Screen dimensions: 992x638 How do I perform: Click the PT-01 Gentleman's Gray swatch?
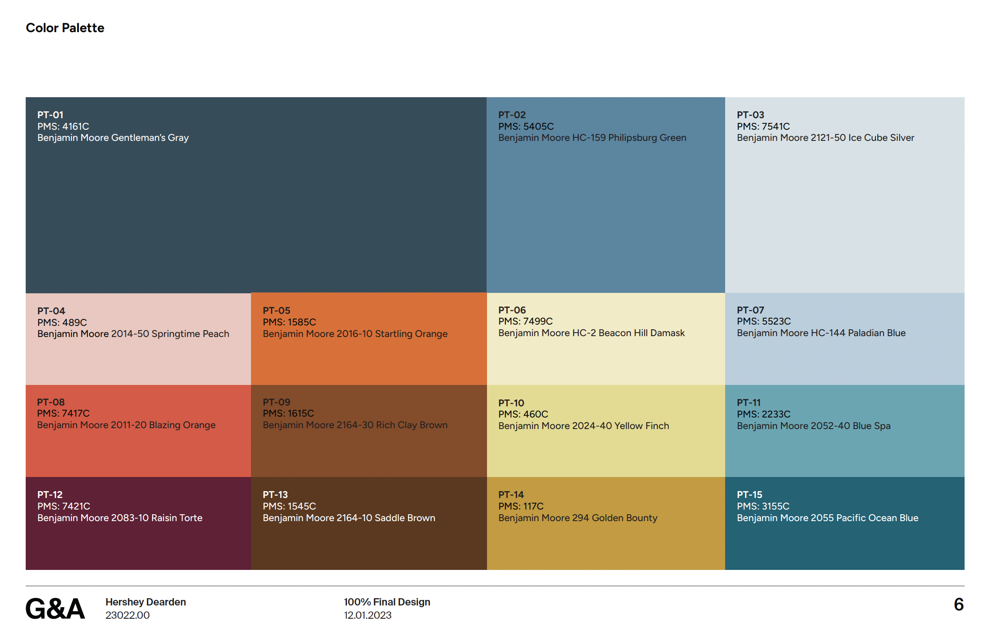[256, 195]
